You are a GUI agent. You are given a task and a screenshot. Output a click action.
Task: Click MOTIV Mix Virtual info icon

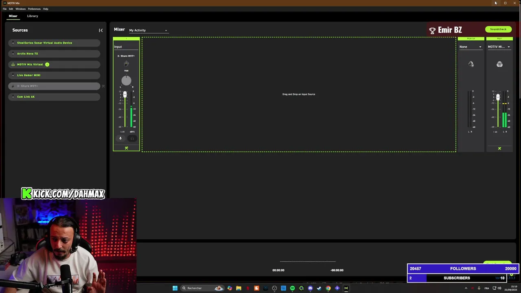pyautogui.click(x=47, y=64)
